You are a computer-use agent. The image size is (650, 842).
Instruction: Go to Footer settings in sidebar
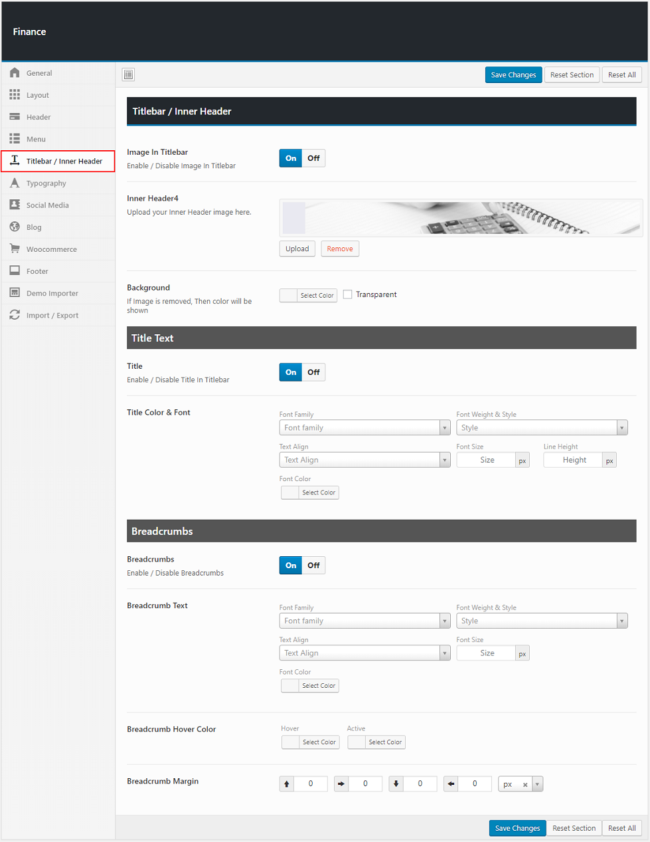pyautogui.click(x=37, y=271)
